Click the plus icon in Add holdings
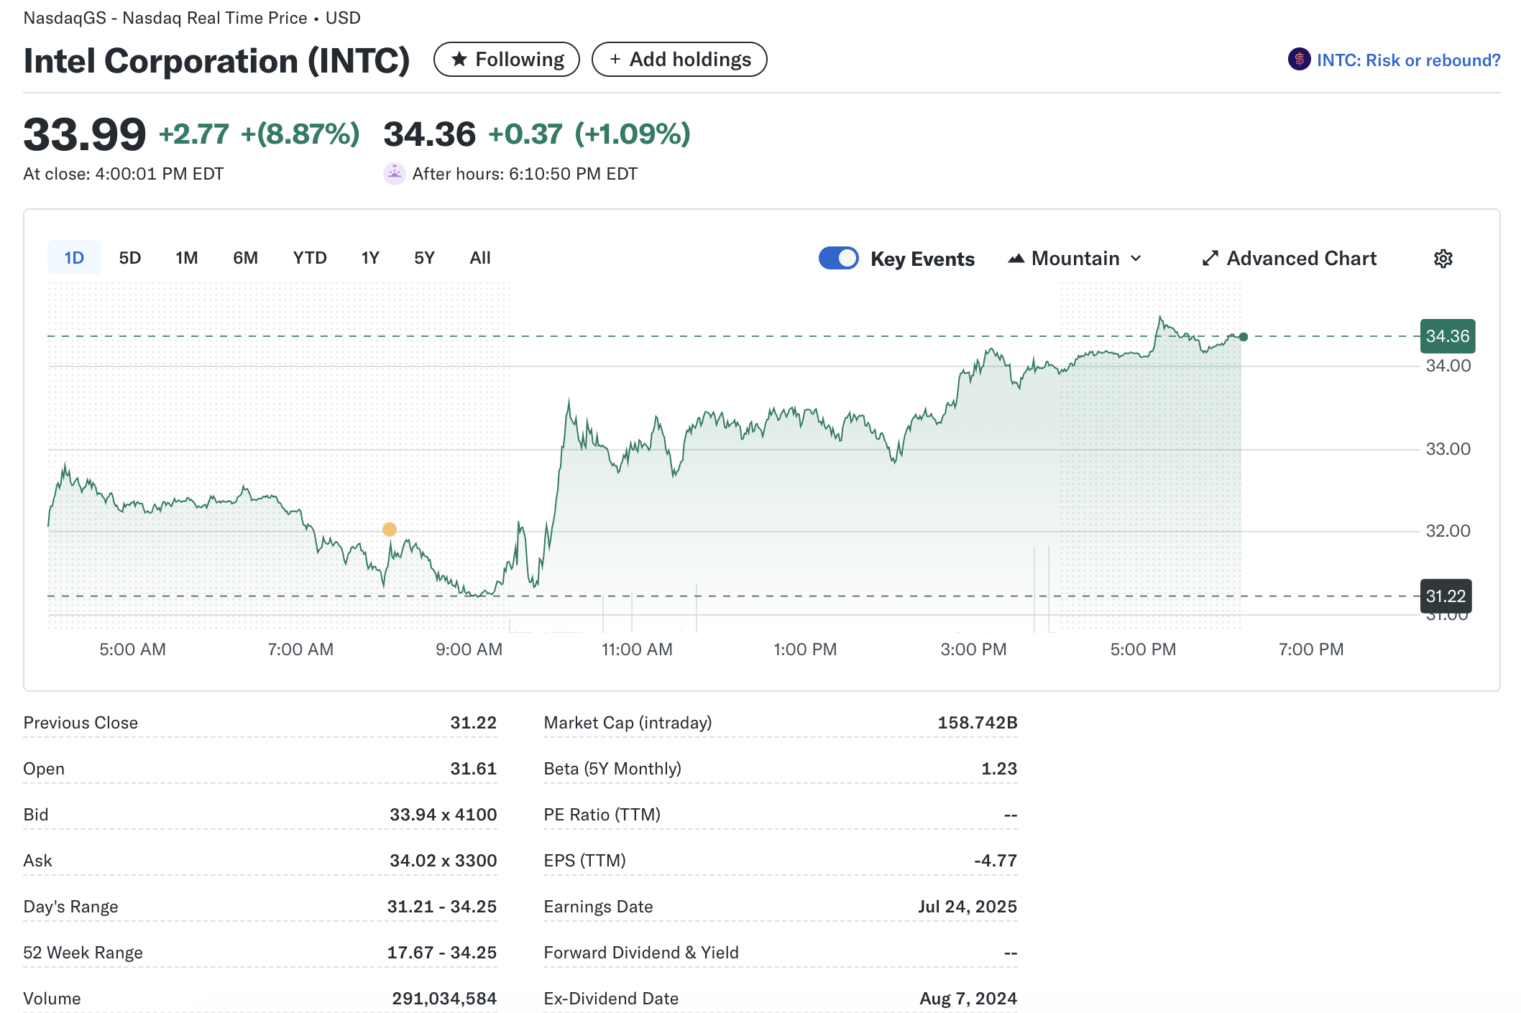This screenshot has width=1521, height=1013. point(615,60)
